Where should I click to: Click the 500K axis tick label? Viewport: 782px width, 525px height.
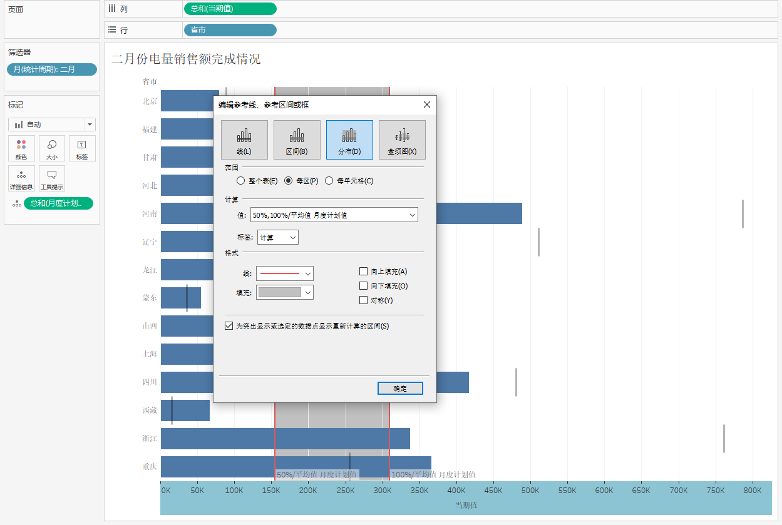[x=530, y=491]
